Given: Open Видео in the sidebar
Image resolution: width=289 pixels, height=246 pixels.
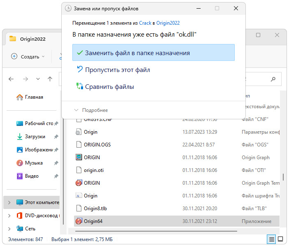Looking at the screenshot, I should (28, 176).
